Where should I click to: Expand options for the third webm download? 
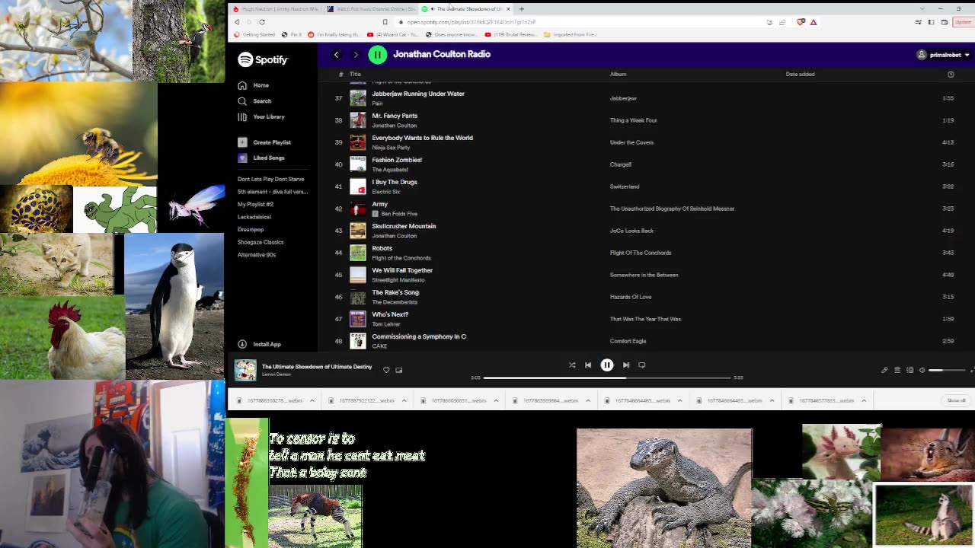click(496, 400)
